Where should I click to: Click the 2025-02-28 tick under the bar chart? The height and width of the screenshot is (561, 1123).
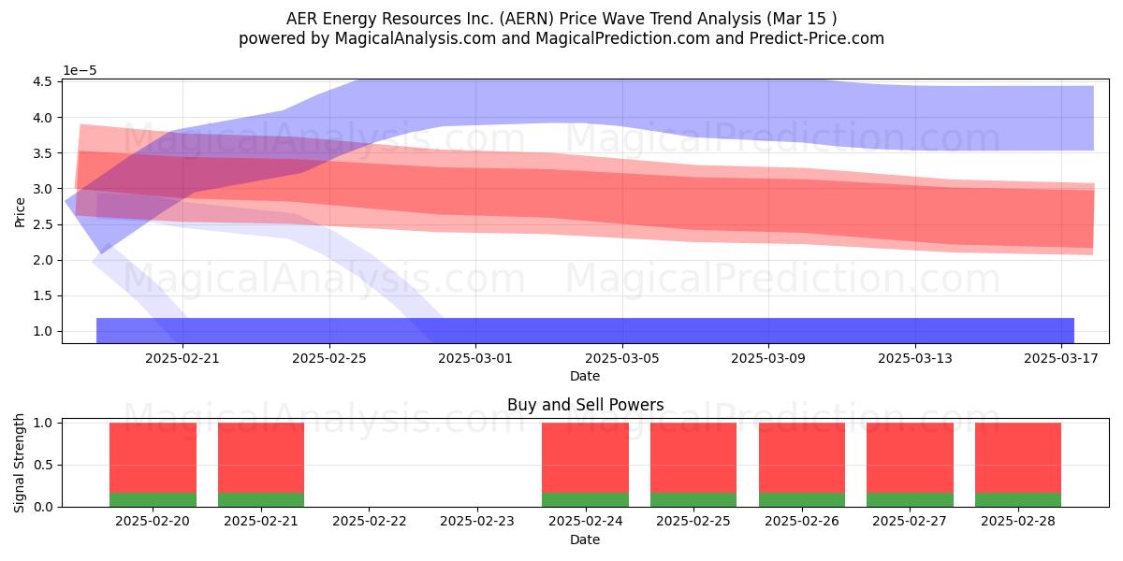pos(1018,522)
